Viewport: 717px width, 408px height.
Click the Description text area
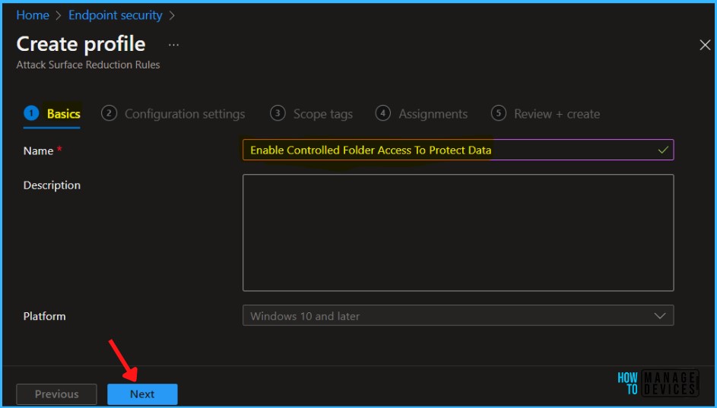(458, 232)
